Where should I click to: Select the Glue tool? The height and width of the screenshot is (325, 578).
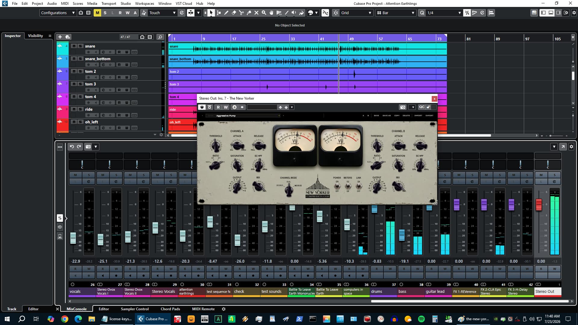tap(249, 13)
